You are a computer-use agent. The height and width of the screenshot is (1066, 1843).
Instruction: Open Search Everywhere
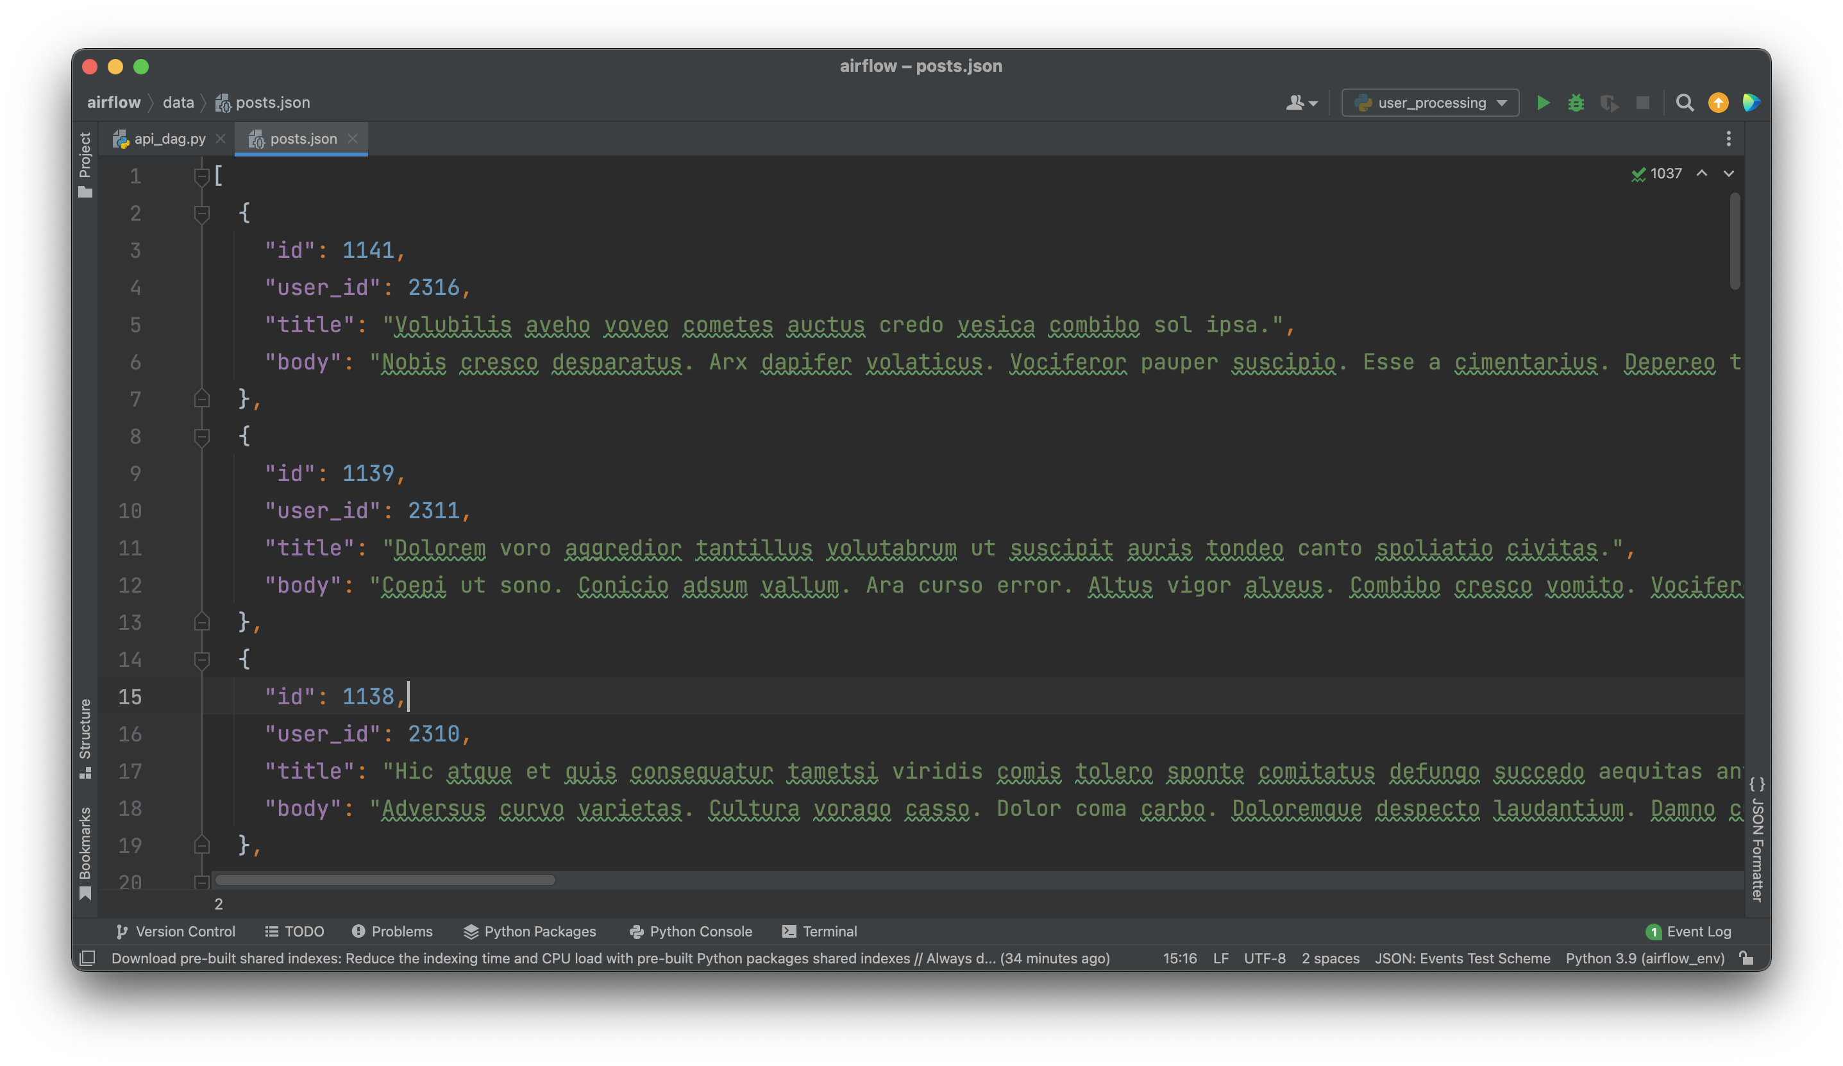pyautogui.click(x=1685, y=103)
